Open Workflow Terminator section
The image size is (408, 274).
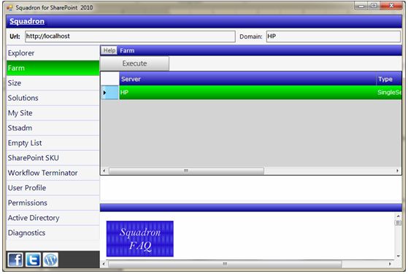53,173
